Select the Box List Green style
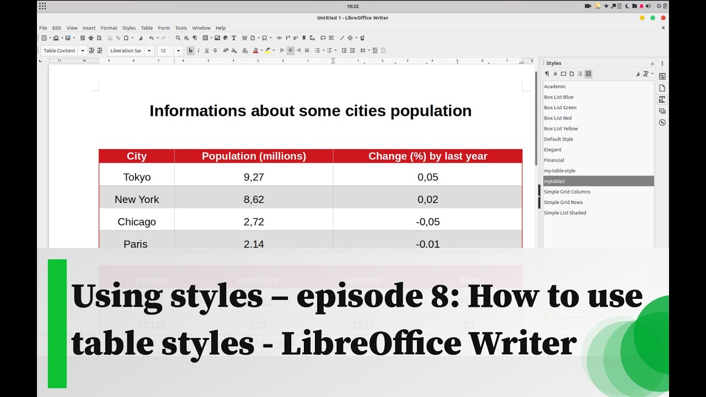 pos(598,108)
